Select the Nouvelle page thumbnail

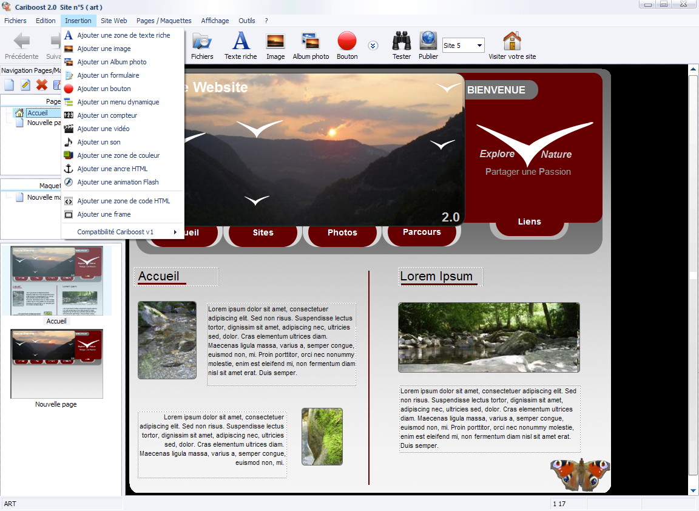coord(56,364)
